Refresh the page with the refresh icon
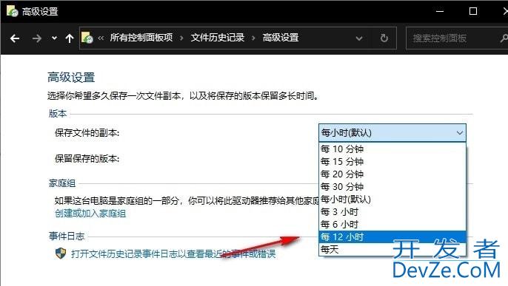508x286 pixels. (x=384, y=38)
